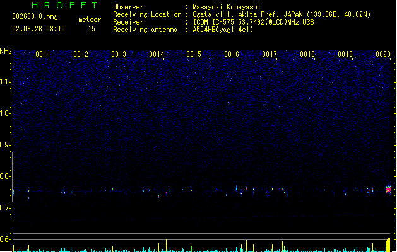Click the yellow intensity spike below 0814
Image resolution: width=397 pixels, height=252 pixels.
(167, 245)
